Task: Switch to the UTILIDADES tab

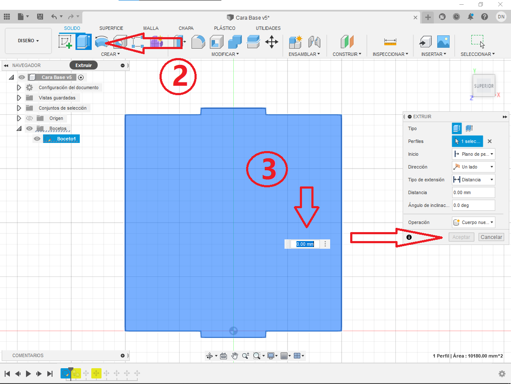Action: pos(268,28)
